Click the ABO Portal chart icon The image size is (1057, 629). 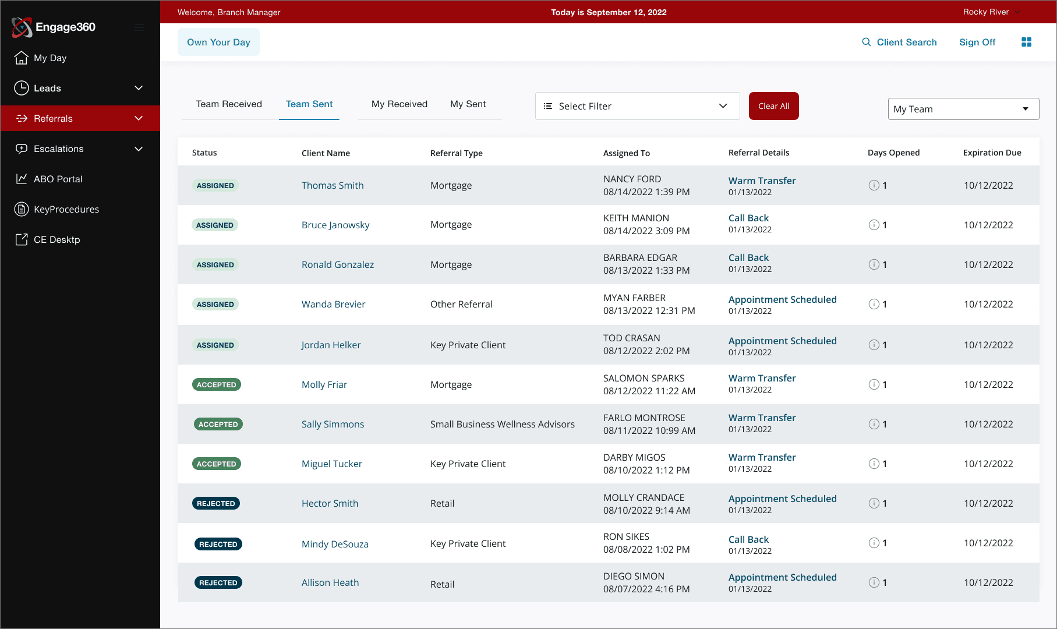coord(22,179)
